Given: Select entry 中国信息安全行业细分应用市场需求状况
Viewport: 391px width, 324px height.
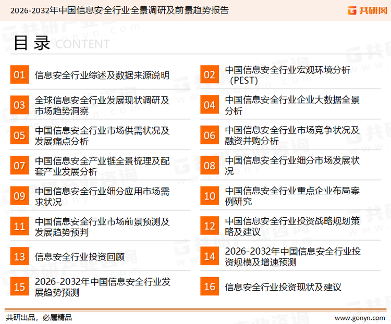Looking at the screenshot, I should [x=102, y=196].
